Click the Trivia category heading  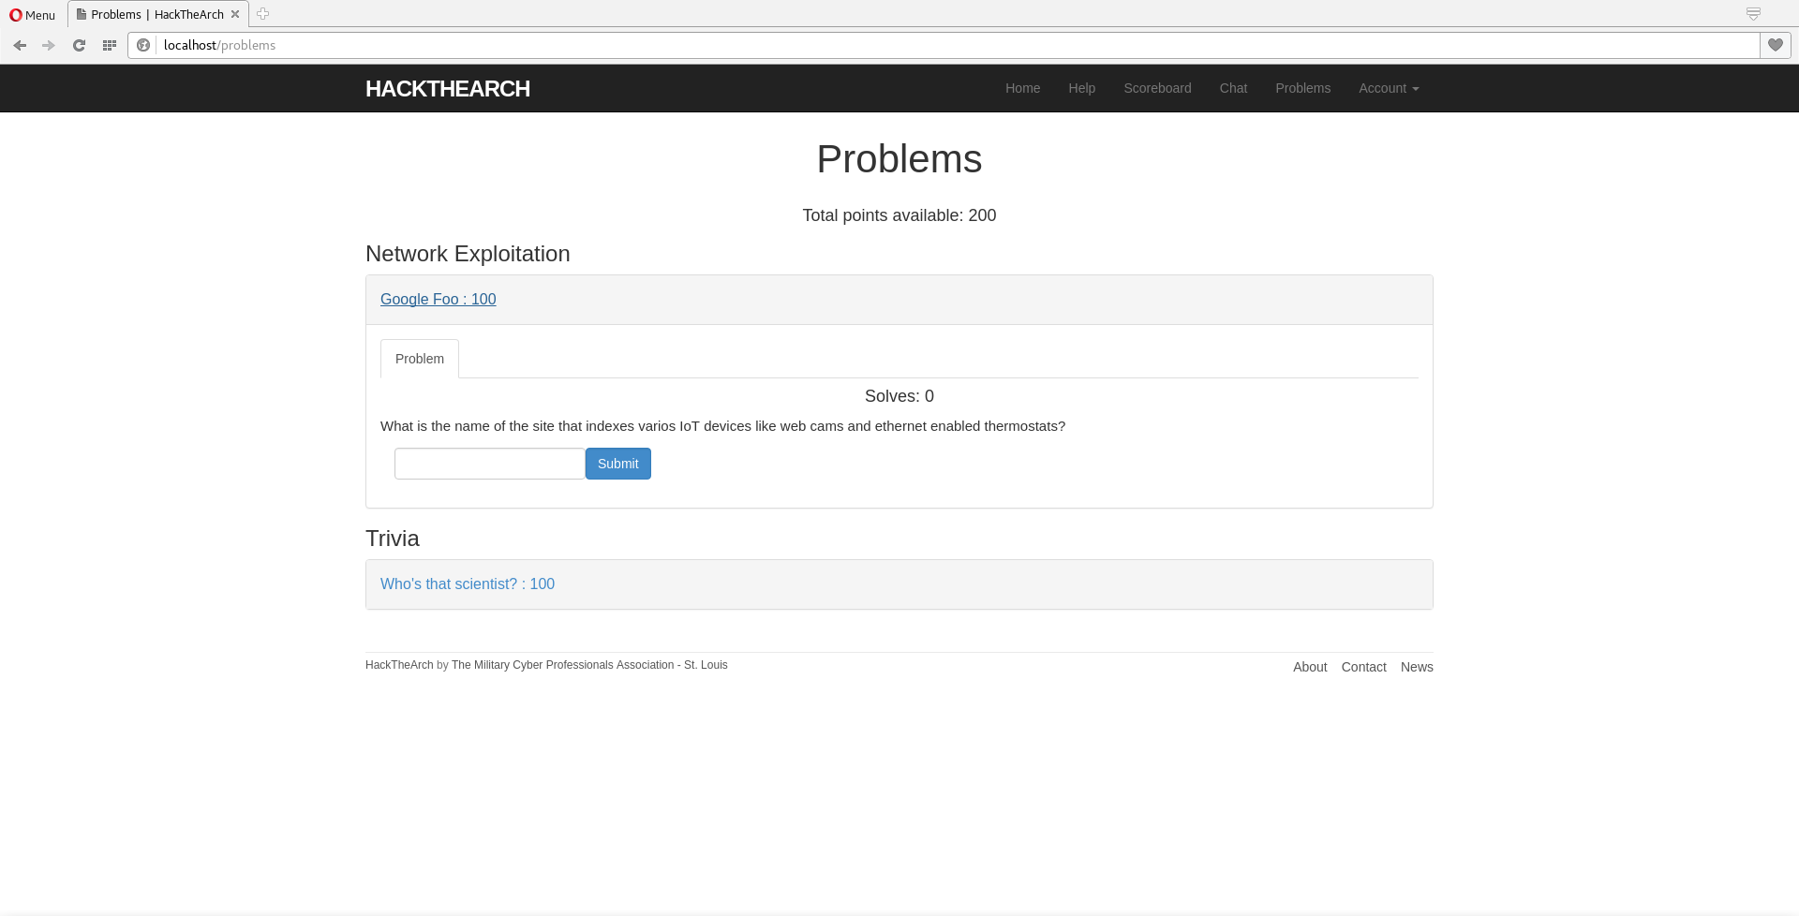(x=393, y=539)
